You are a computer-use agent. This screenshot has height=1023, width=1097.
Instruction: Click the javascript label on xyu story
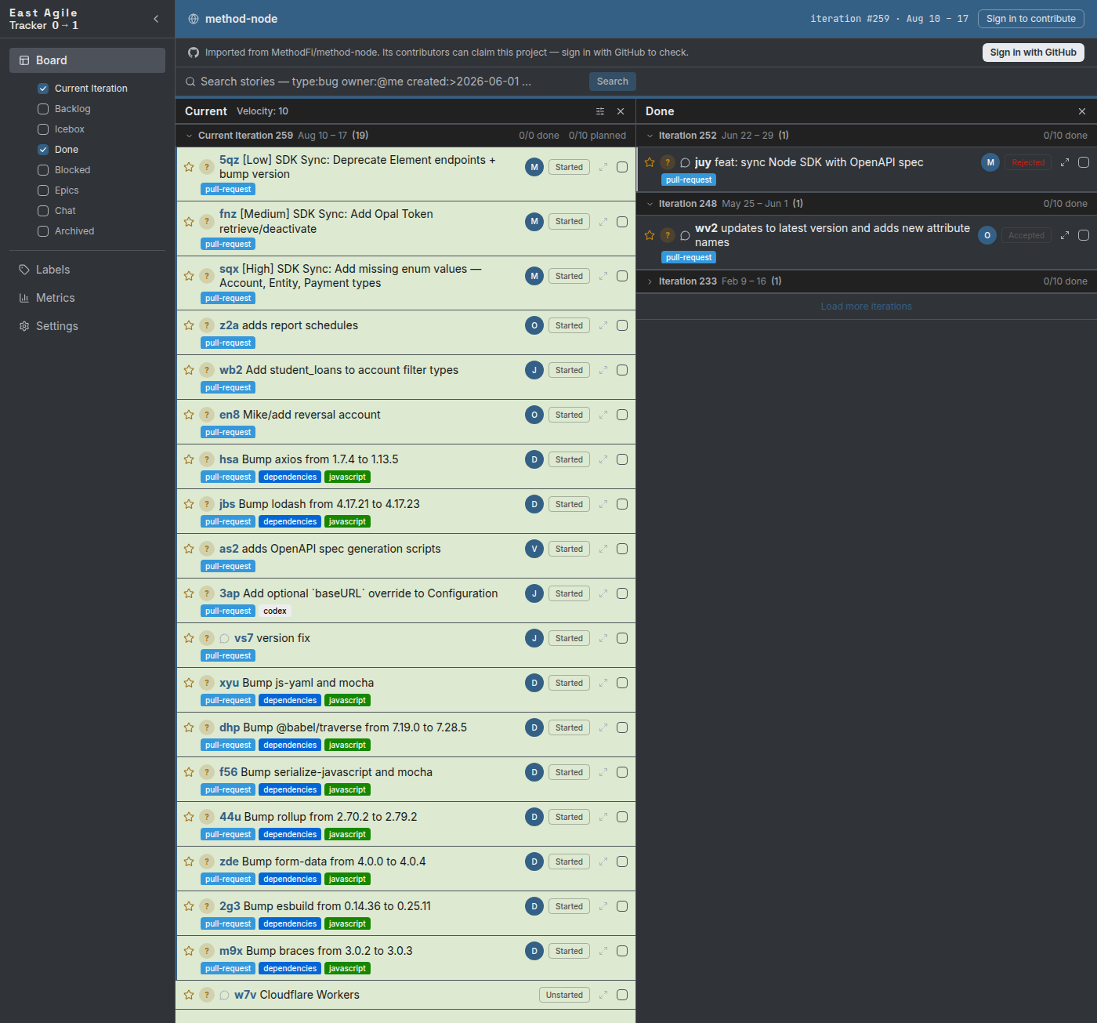[347, 701]
